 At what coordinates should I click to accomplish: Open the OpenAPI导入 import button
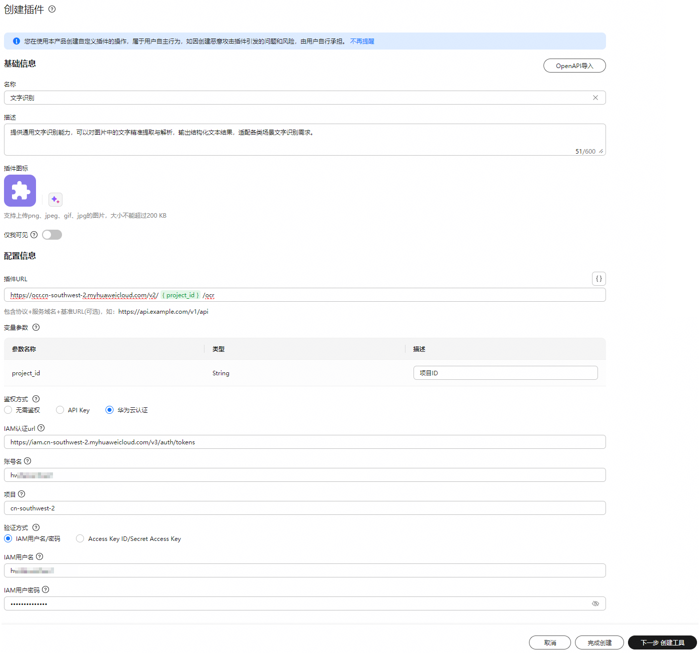(x=574, y=66)
